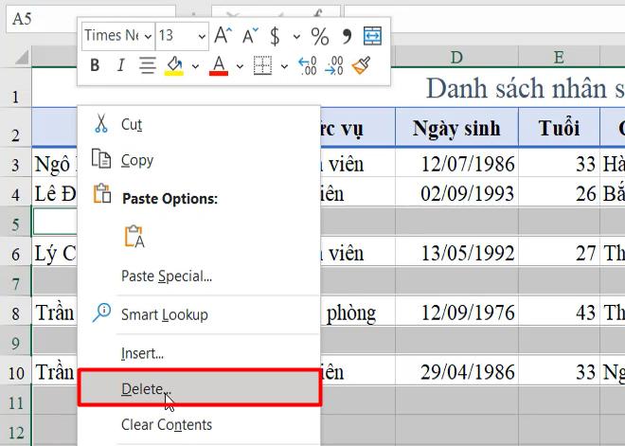Select row 8 header
The image size is (625, 446).
[x=15, y=311]
